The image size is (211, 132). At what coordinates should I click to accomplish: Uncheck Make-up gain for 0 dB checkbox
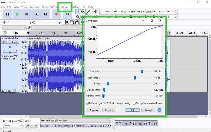87,103
